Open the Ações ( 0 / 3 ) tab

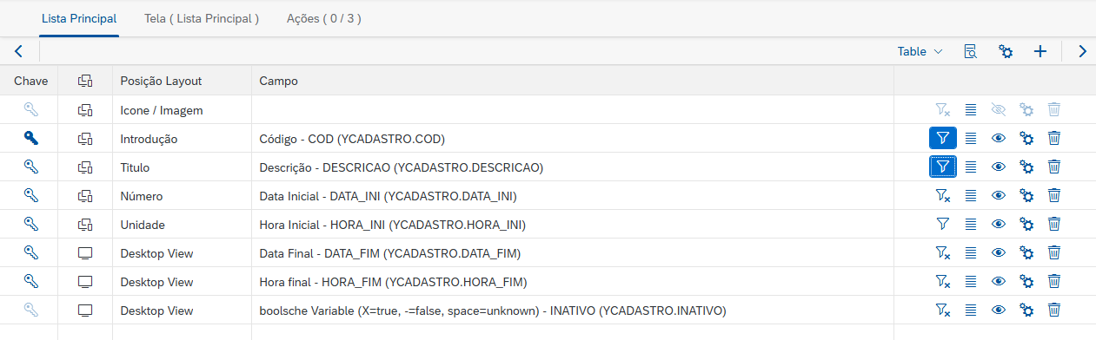[x=324, y=18]
